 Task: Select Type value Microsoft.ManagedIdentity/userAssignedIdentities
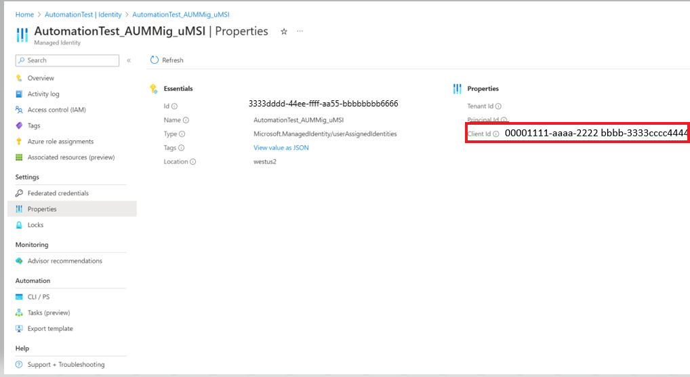coord(325,134)
